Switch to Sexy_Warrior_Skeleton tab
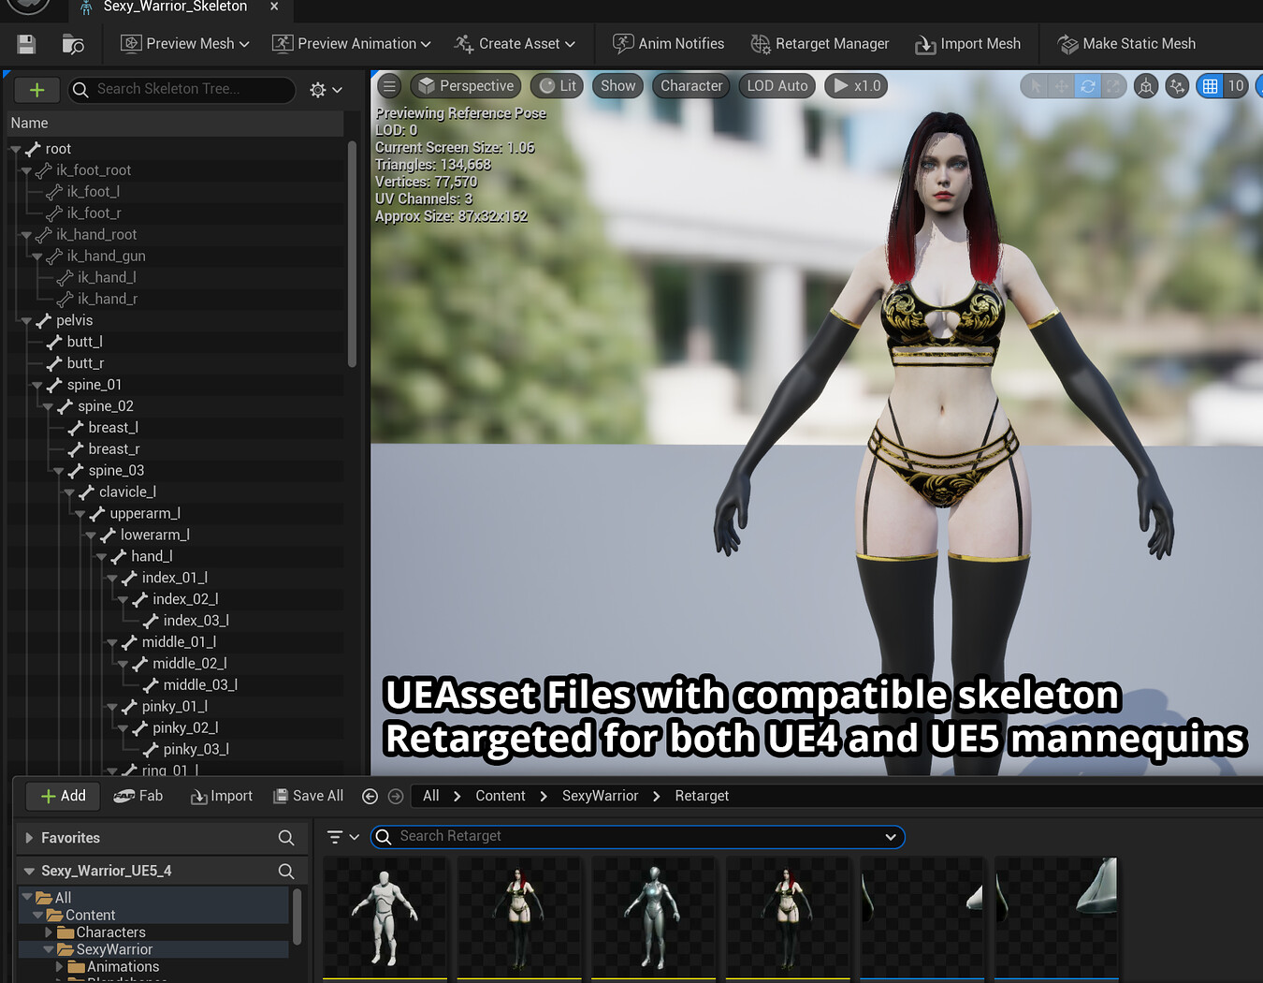Screen dimensions: 1263x983 (175, 7)
